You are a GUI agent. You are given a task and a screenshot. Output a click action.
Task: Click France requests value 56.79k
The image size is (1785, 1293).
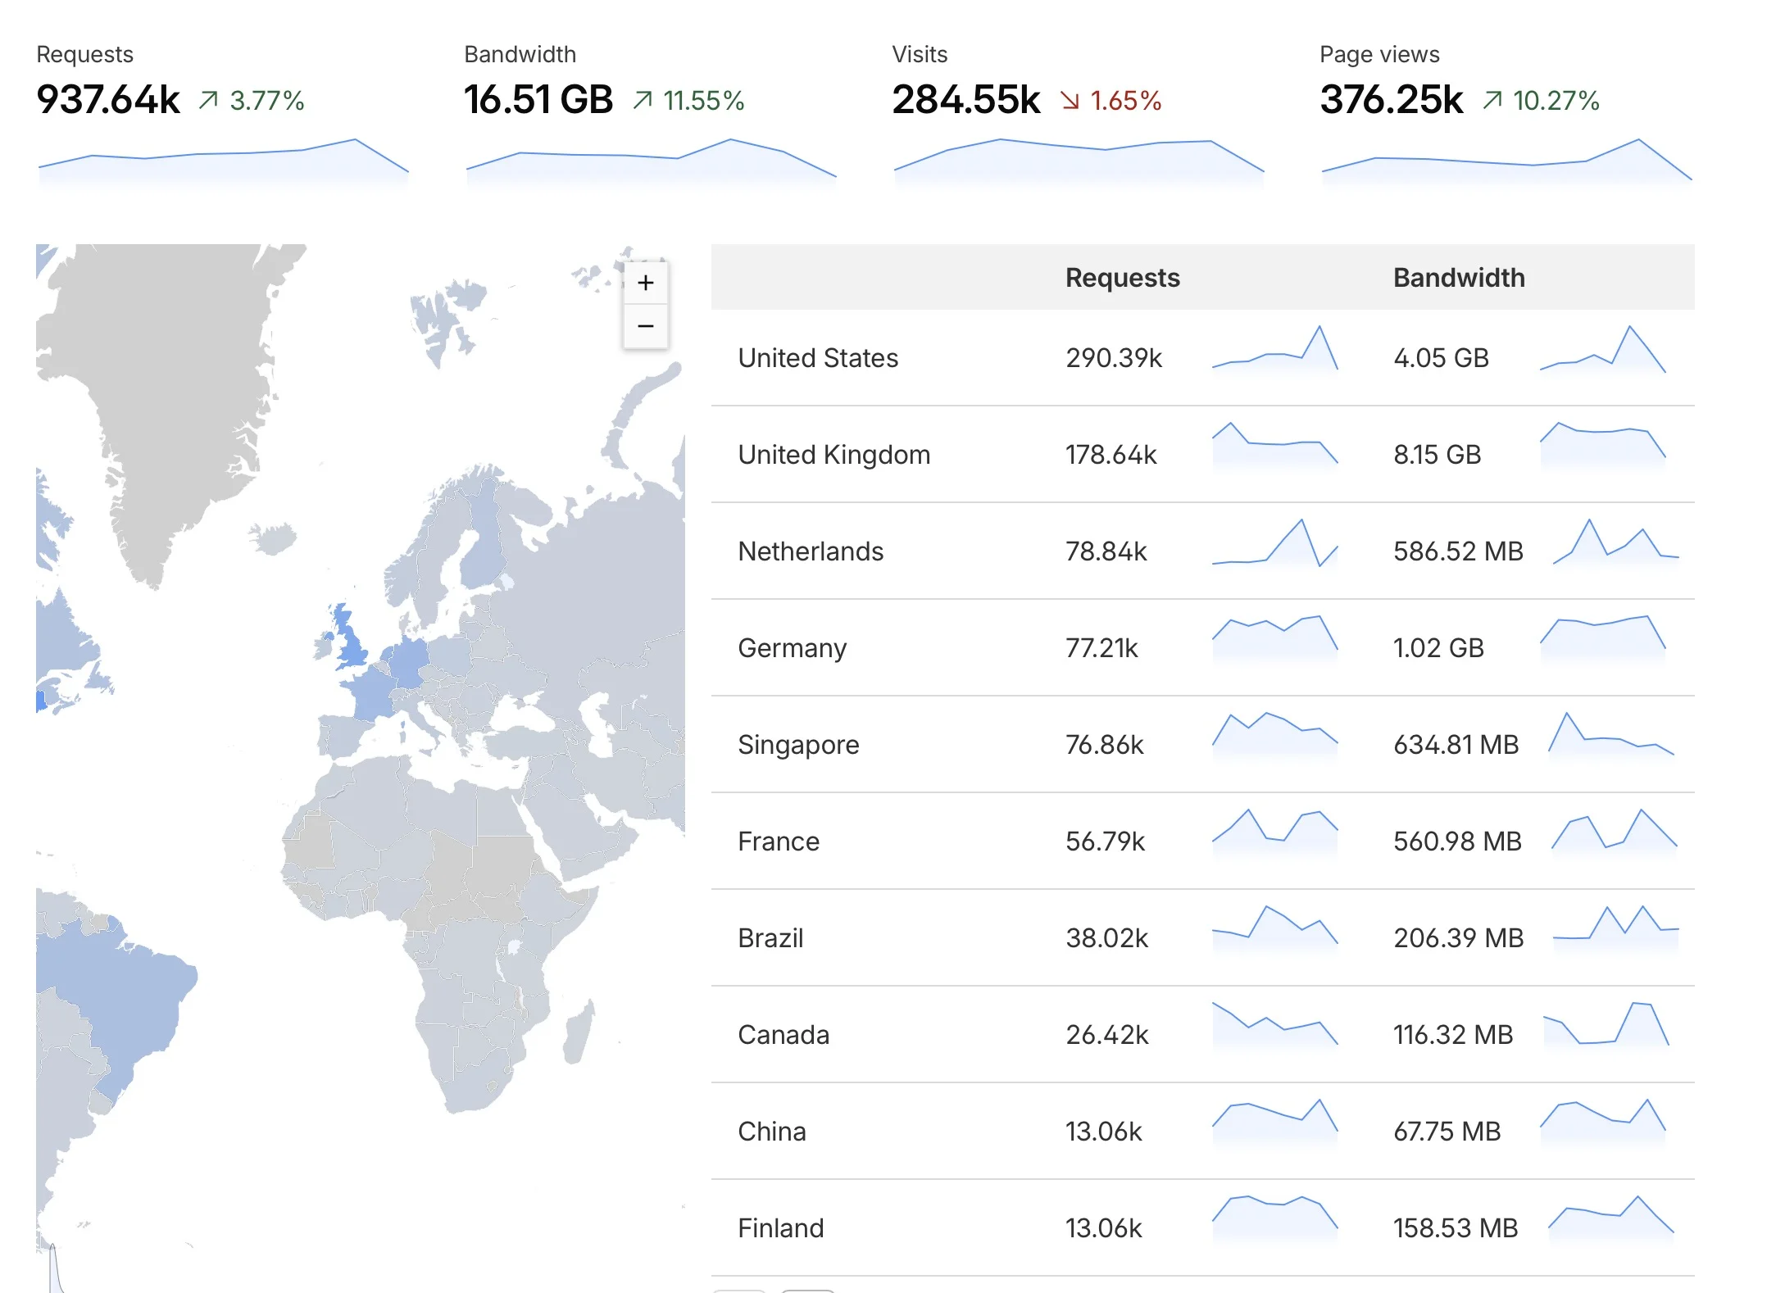(1106, 842)
